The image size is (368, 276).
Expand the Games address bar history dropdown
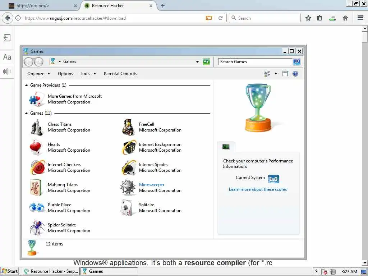tap(197, 62)
